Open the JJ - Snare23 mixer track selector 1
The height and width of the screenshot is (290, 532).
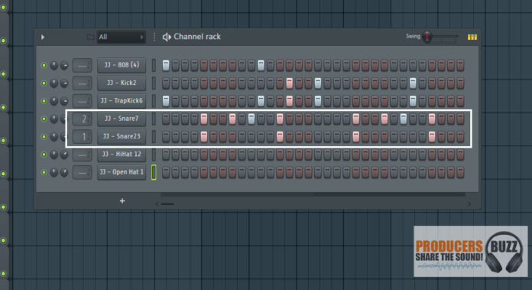tap(82, 136)
